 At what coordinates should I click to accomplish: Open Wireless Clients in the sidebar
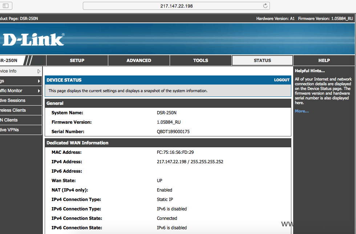21,110
